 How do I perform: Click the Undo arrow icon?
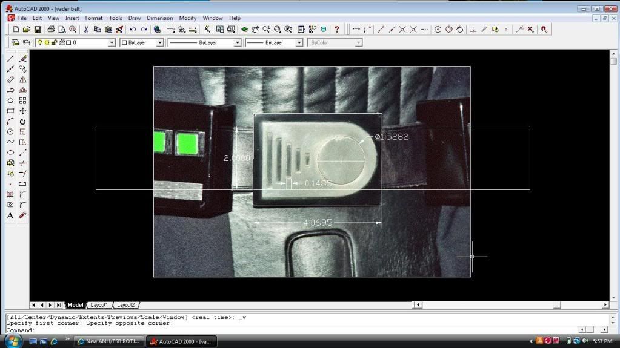[x=133, y=29]
